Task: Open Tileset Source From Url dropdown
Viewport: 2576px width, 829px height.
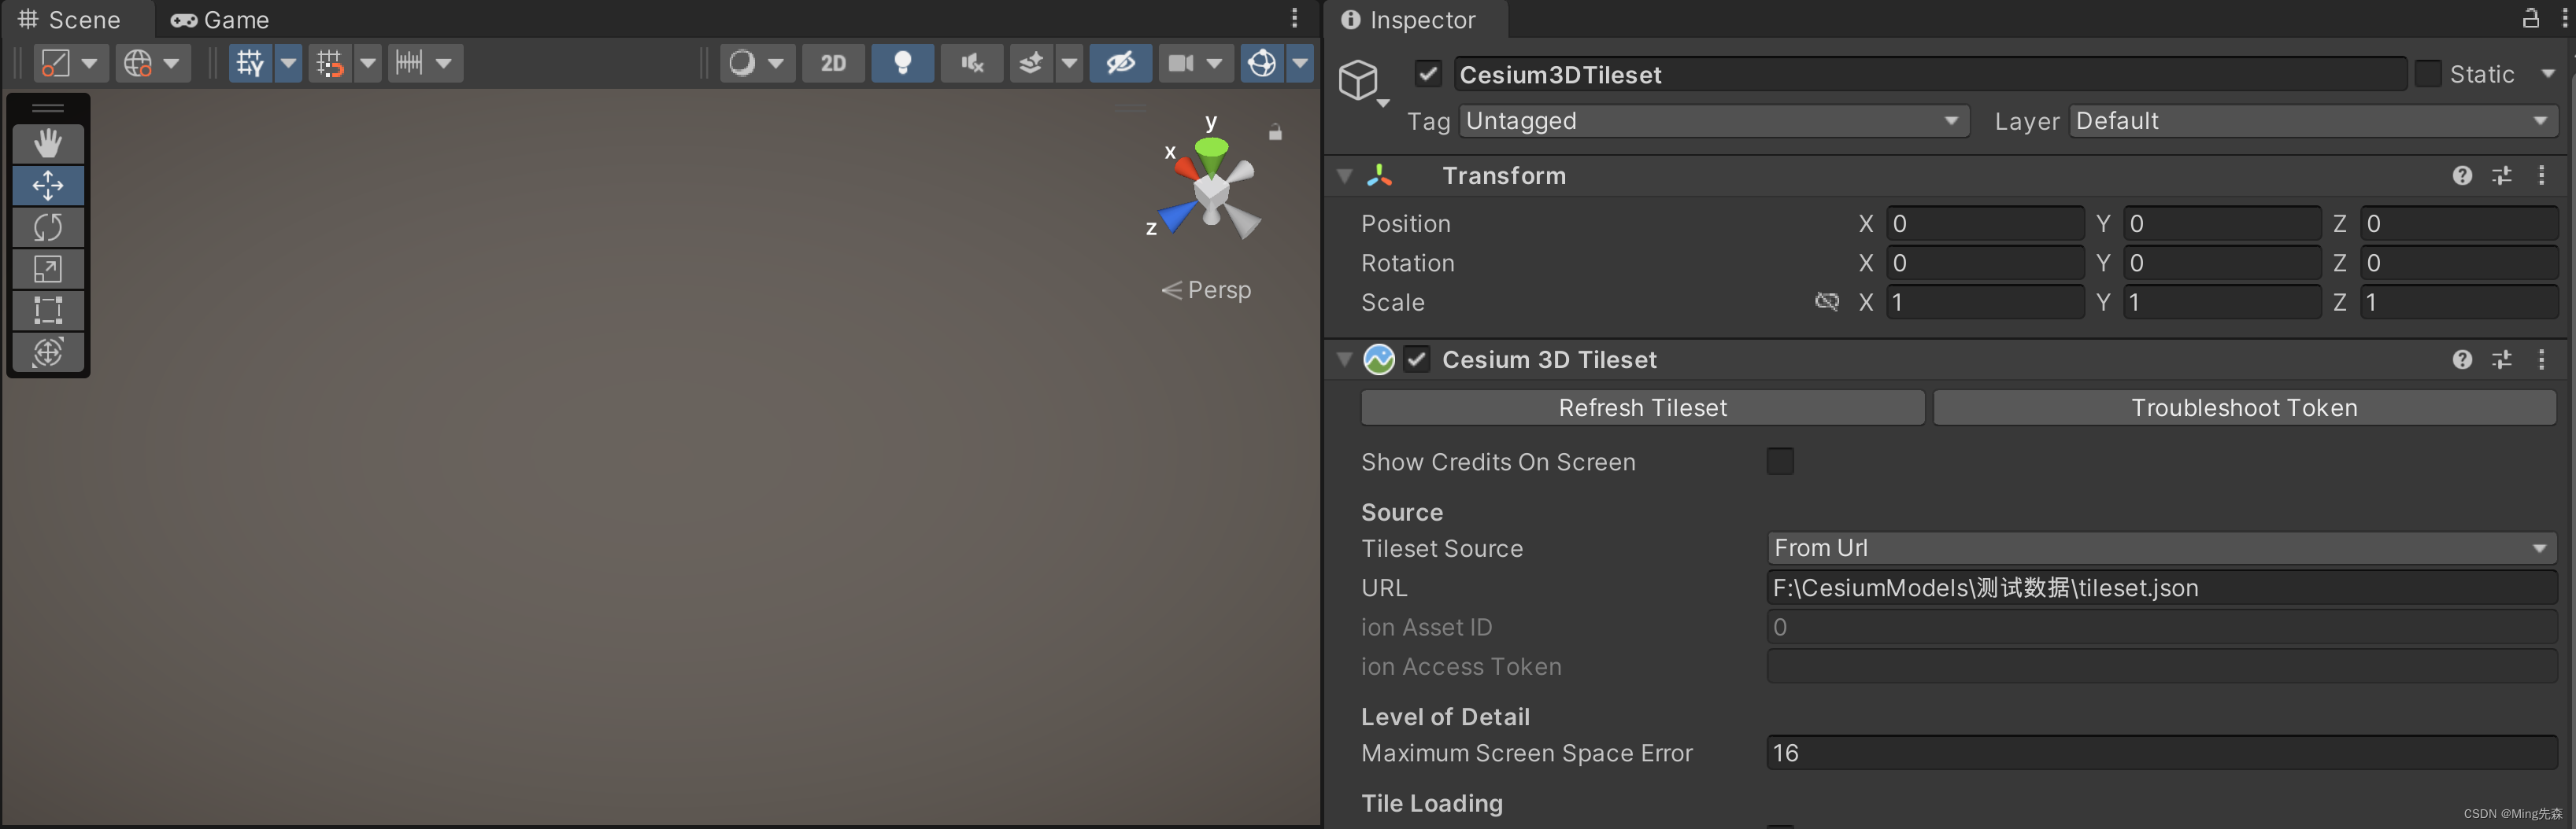Action: [x=2161, y=548]
